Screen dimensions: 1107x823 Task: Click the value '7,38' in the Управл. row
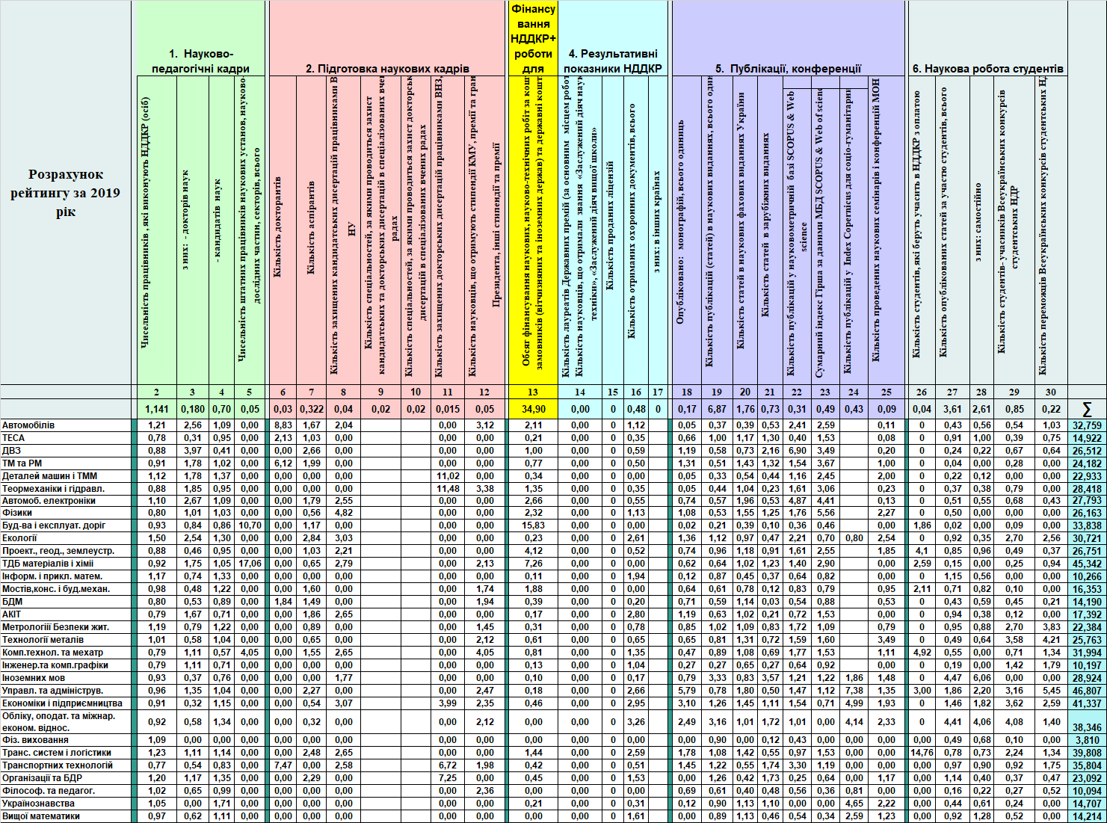click(x=854, y=691)
